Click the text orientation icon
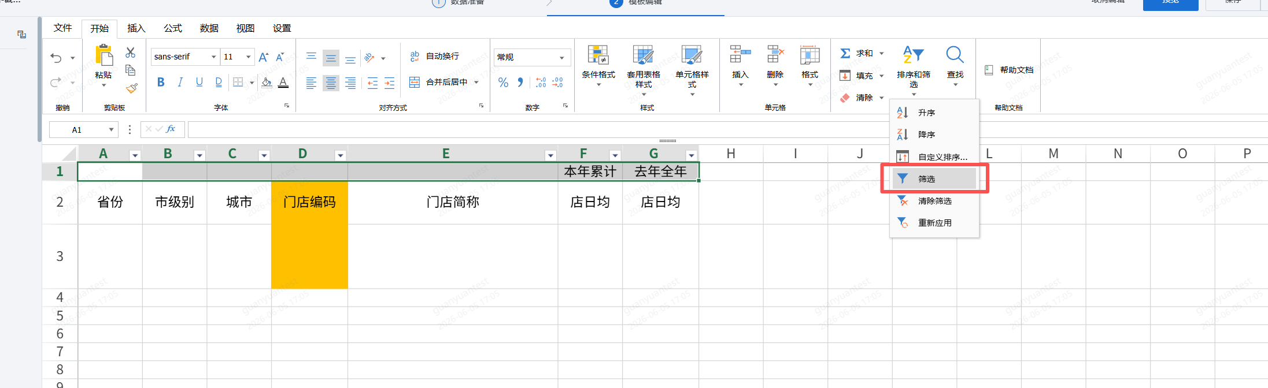 click(369, 57)
